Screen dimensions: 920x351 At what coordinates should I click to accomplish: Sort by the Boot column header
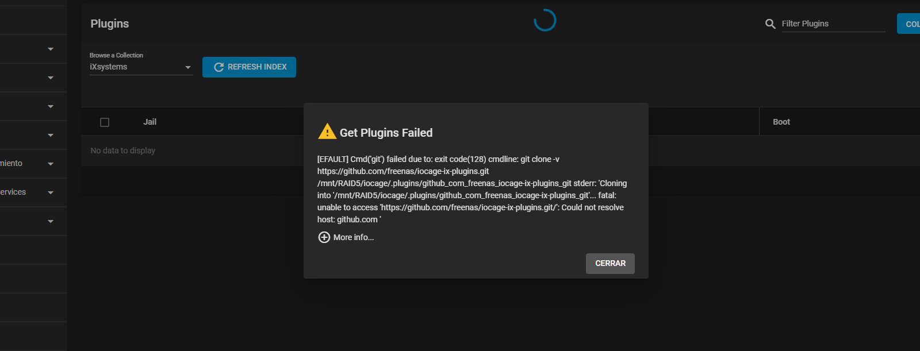click(x=781, y=122)
